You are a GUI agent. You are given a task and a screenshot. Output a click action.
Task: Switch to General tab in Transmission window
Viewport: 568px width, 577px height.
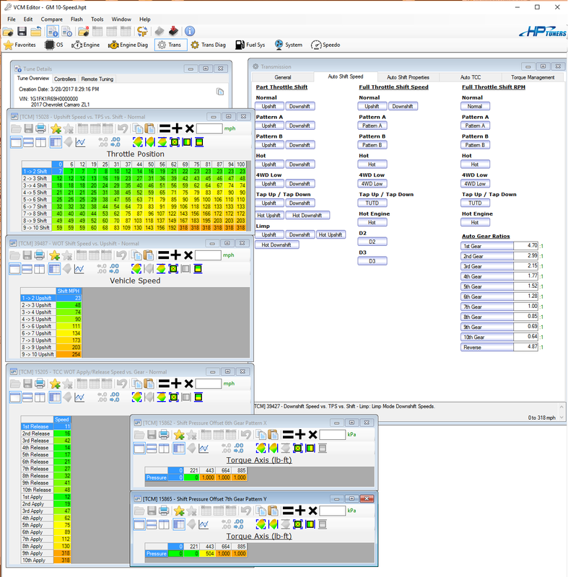pos(283,77)
